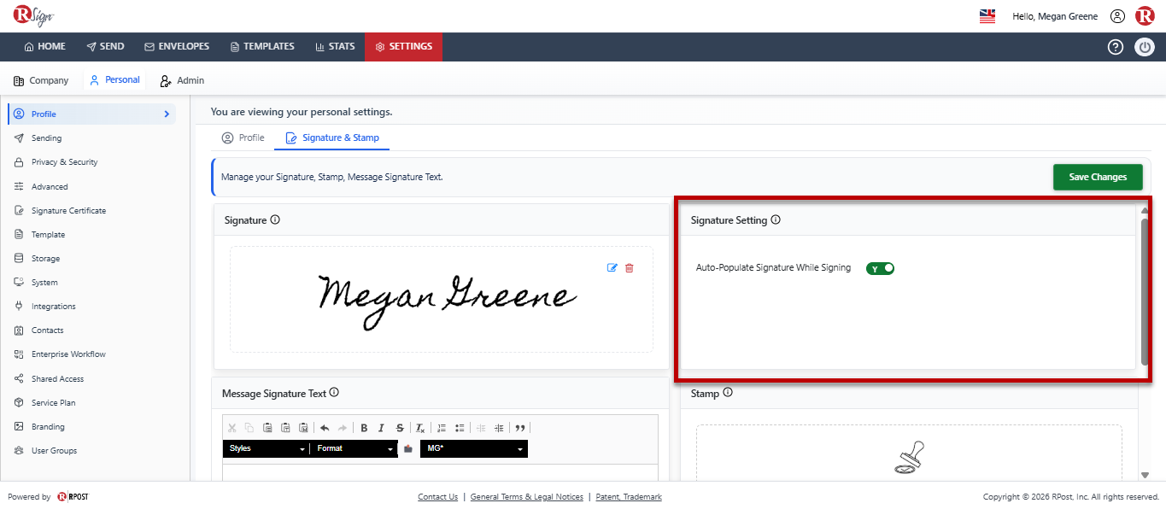The height and width of the screenshot is (509, 1166).
Task: Open the MG* font dropdown
Action: point(474,448)
